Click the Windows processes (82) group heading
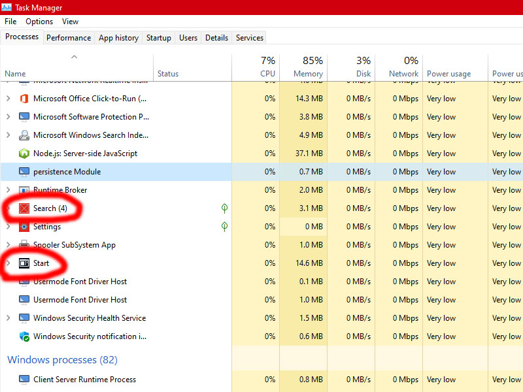Viewport: 523px width, 392px height. click(62, 360)
